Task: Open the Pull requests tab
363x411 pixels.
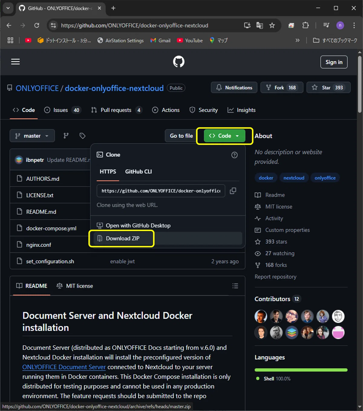Action: 117,110
